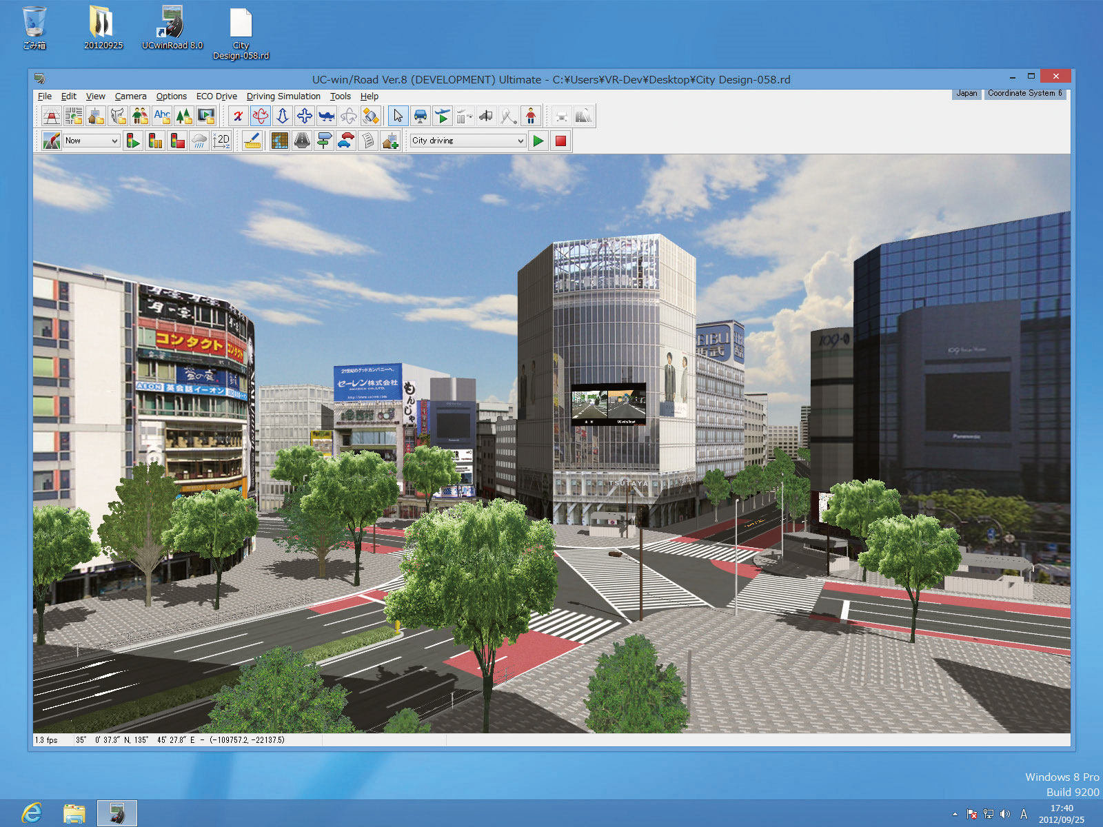Toggle the red and blue cars display
The image size is (1103, 827).
tap(345, 141)
